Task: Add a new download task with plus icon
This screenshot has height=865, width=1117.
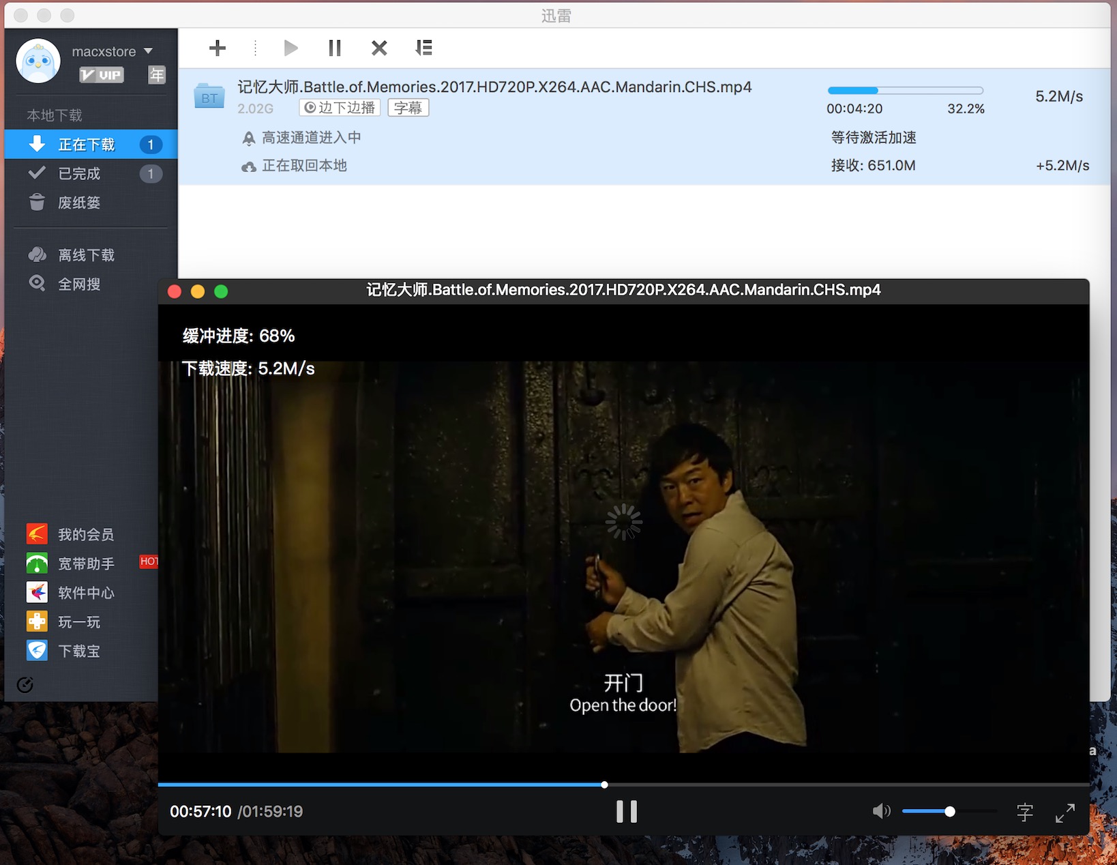Action: (218, 48)
